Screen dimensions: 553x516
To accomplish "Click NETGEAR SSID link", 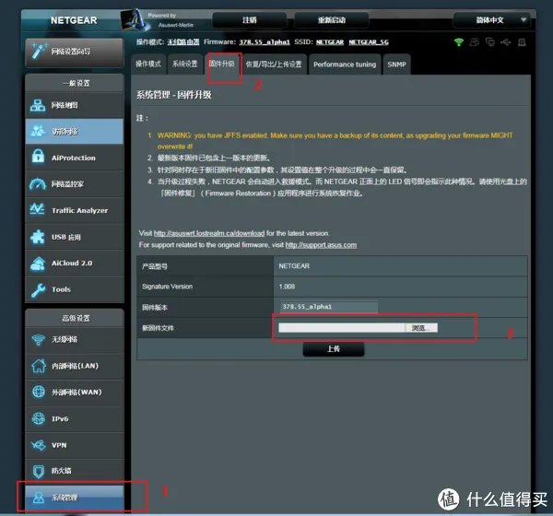I will (x=330, y=42).
